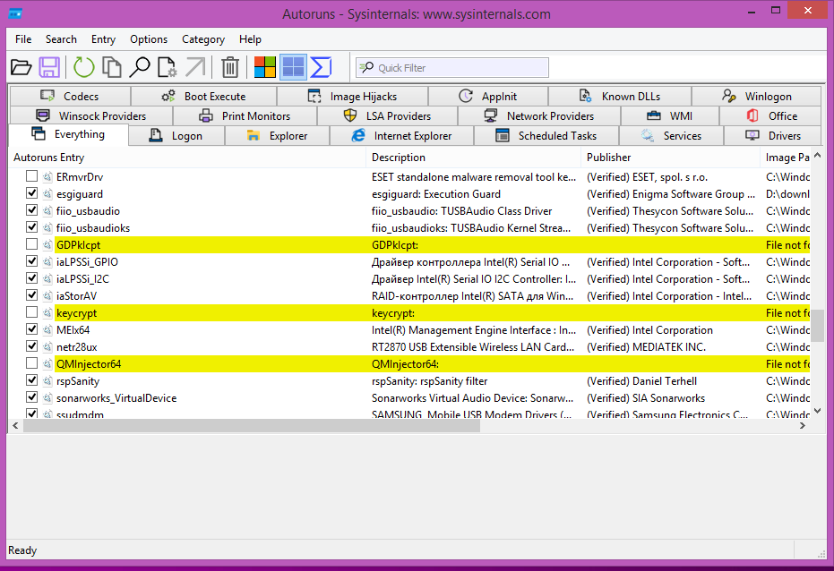Click the Save floppy disk icon
The width and height of the screenshot is (834, 571).
point(49,67)
